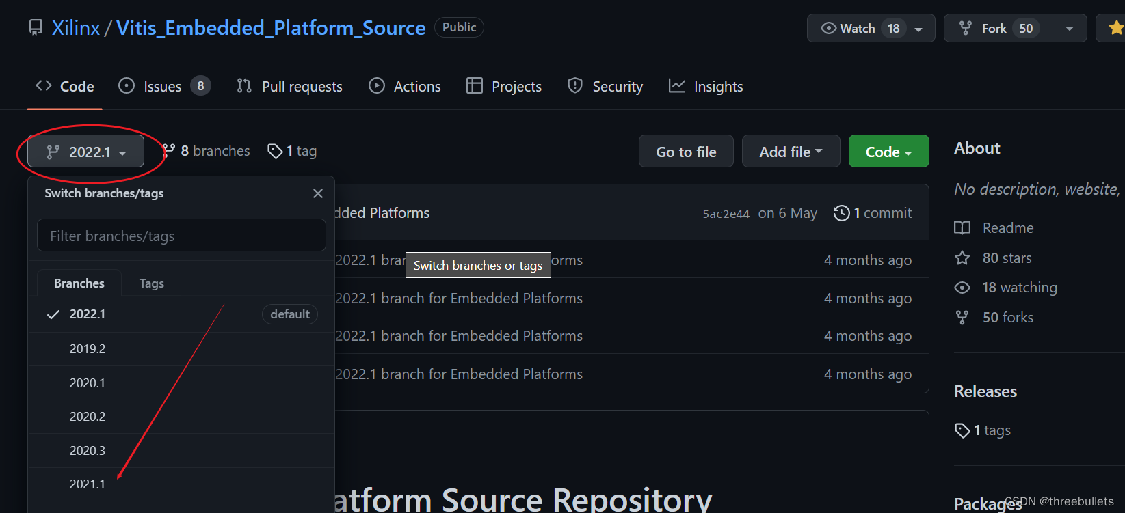Screen dimensions: 1125x513
Task: Open the Actions tab
Action: [x=405, y=87]
